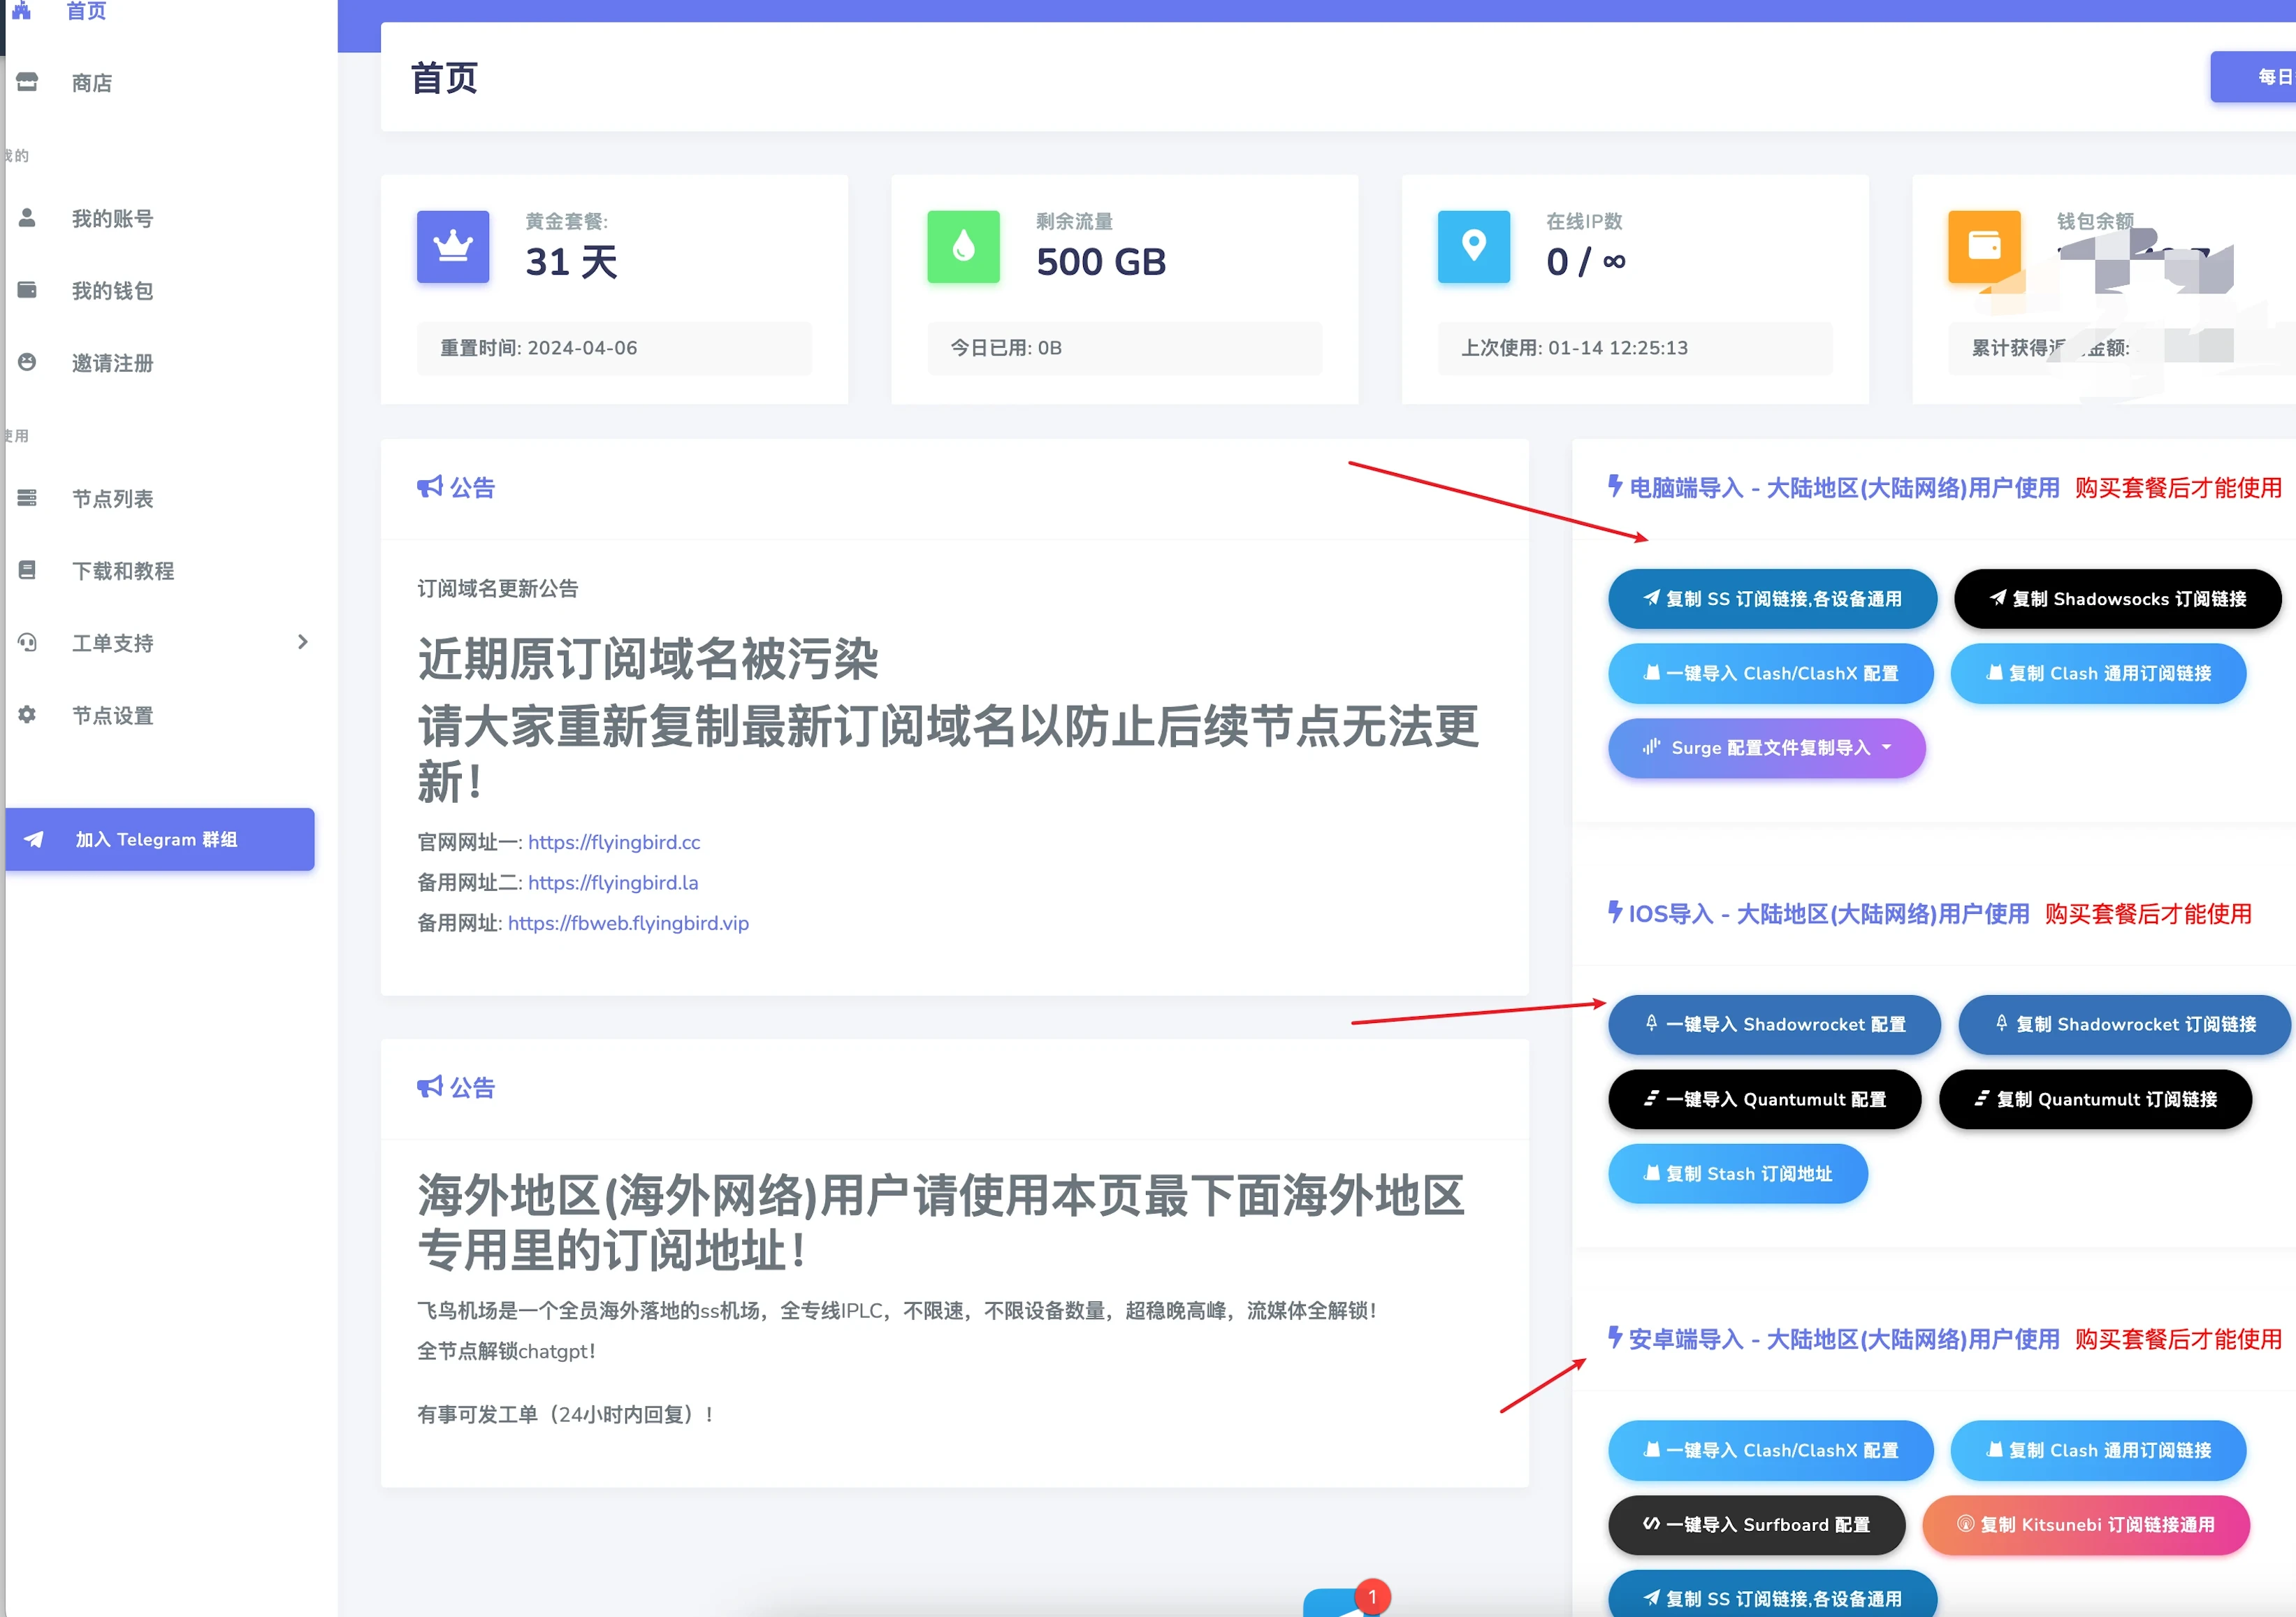Click the shop icon beside 商店
Screen dimensions: 2296x1617
pyautogui.click(x=26, y=83)
